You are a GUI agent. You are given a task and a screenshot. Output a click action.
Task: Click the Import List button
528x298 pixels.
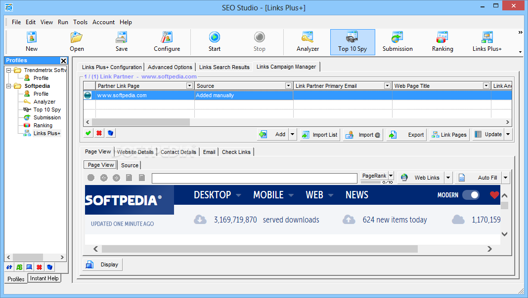(x=320, y=135)
